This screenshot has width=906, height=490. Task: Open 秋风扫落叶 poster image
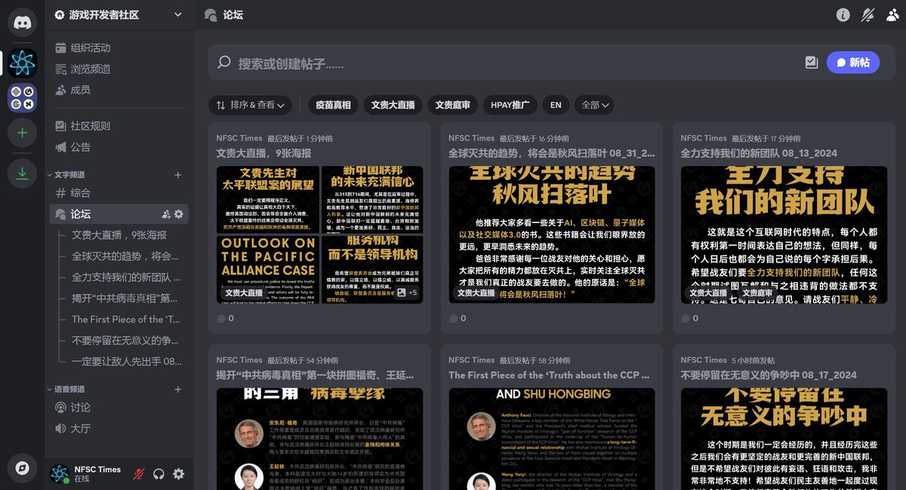tap(552, 235)
